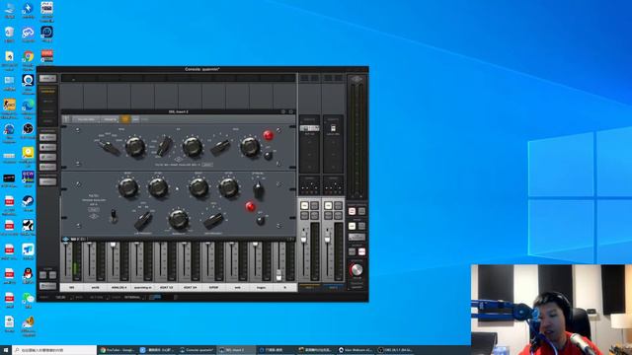
Task: Open the INTERNAL clock source dropdown
Action: coord(133,298)
